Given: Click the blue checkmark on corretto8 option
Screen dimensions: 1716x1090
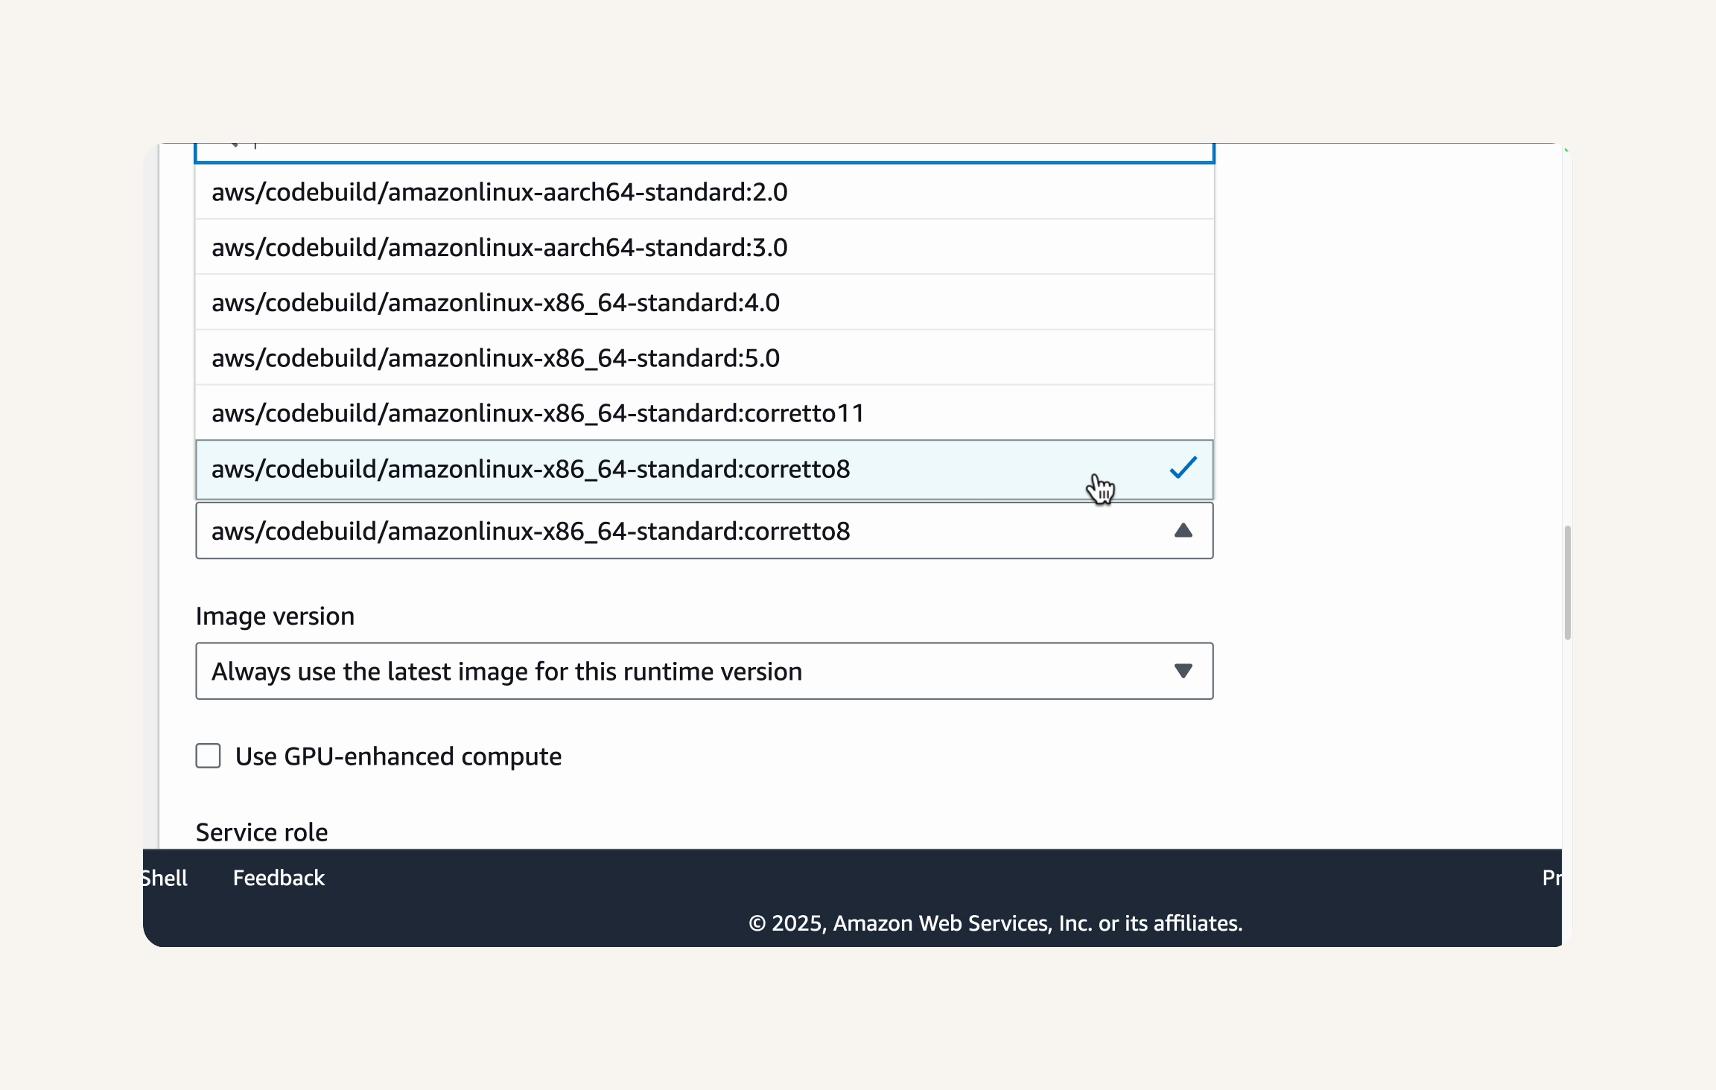Looking at the screenshot, I should coord(1183,468).
